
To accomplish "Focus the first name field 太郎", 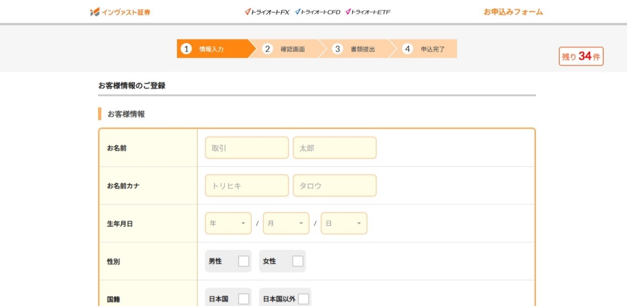I will coord(335,148).
